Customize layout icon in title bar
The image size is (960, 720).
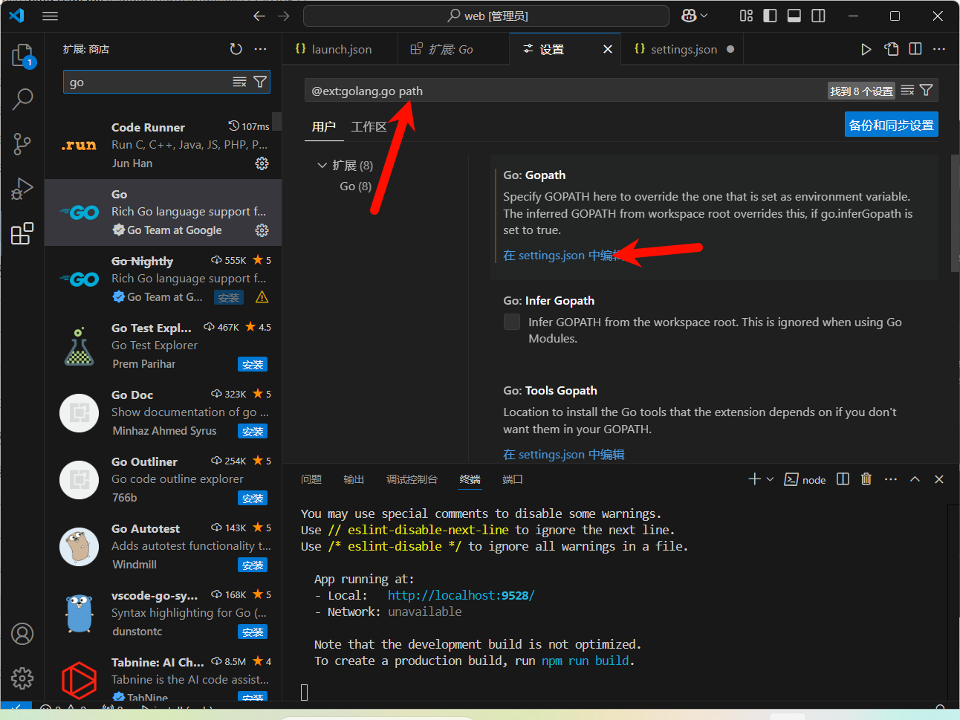pos(746,16)
